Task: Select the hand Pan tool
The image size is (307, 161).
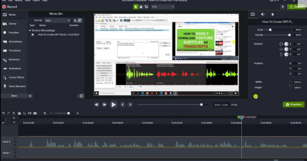Action: point(141,7)
